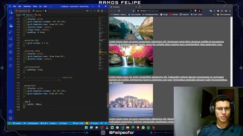The image size is (243, 136).
Task: Click the master branch indicator
Action: 17,123
